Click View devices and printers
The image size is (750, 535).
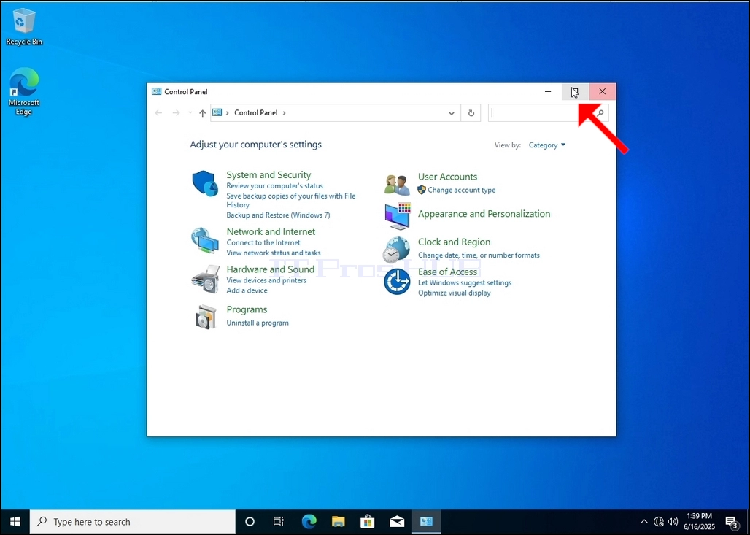(266, 280)
